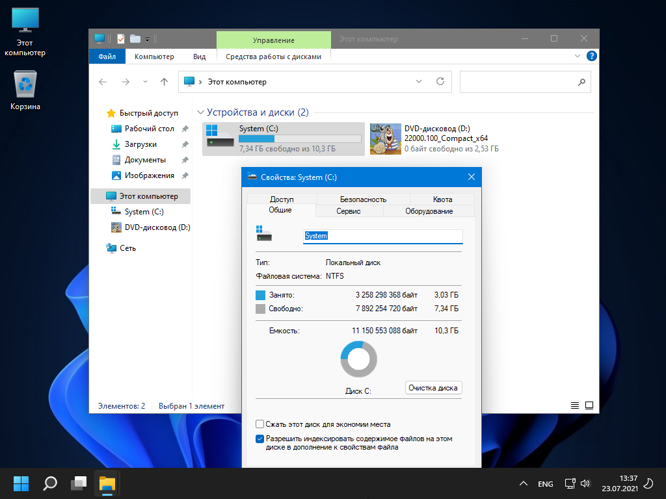Viewport: 666px width, 499px height.
Task: Open the Explorer Help question mark icon
Action: point(591,56)
